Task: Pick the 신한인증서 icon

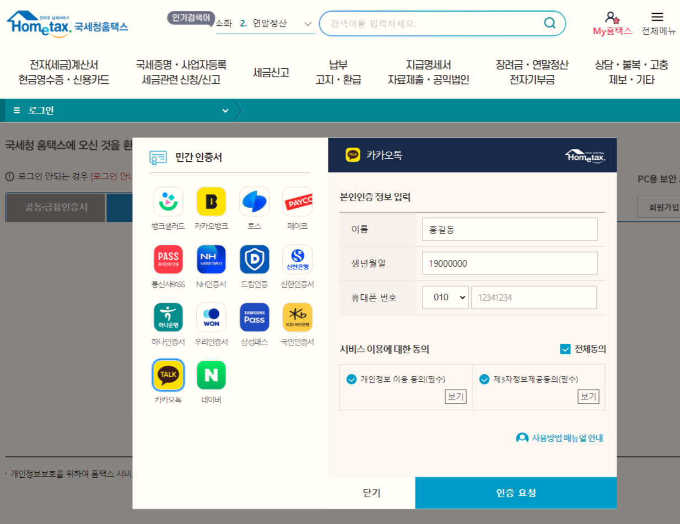Action: point(298,260)
